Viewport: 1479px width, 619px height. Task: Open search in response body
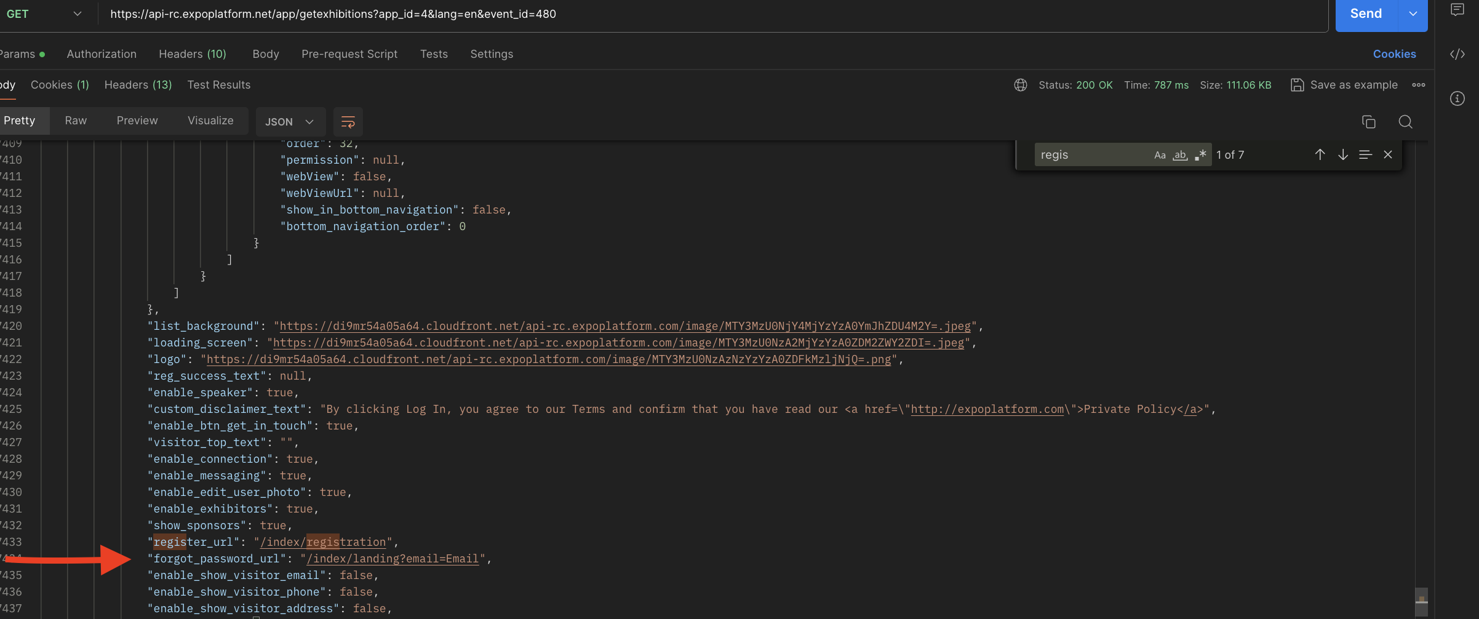(x=1406, y=122)
